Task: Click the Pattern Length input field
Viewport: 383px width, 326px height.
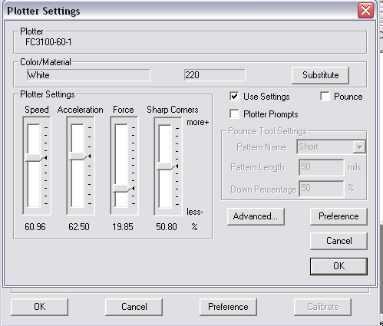Action: click(322, 167)
